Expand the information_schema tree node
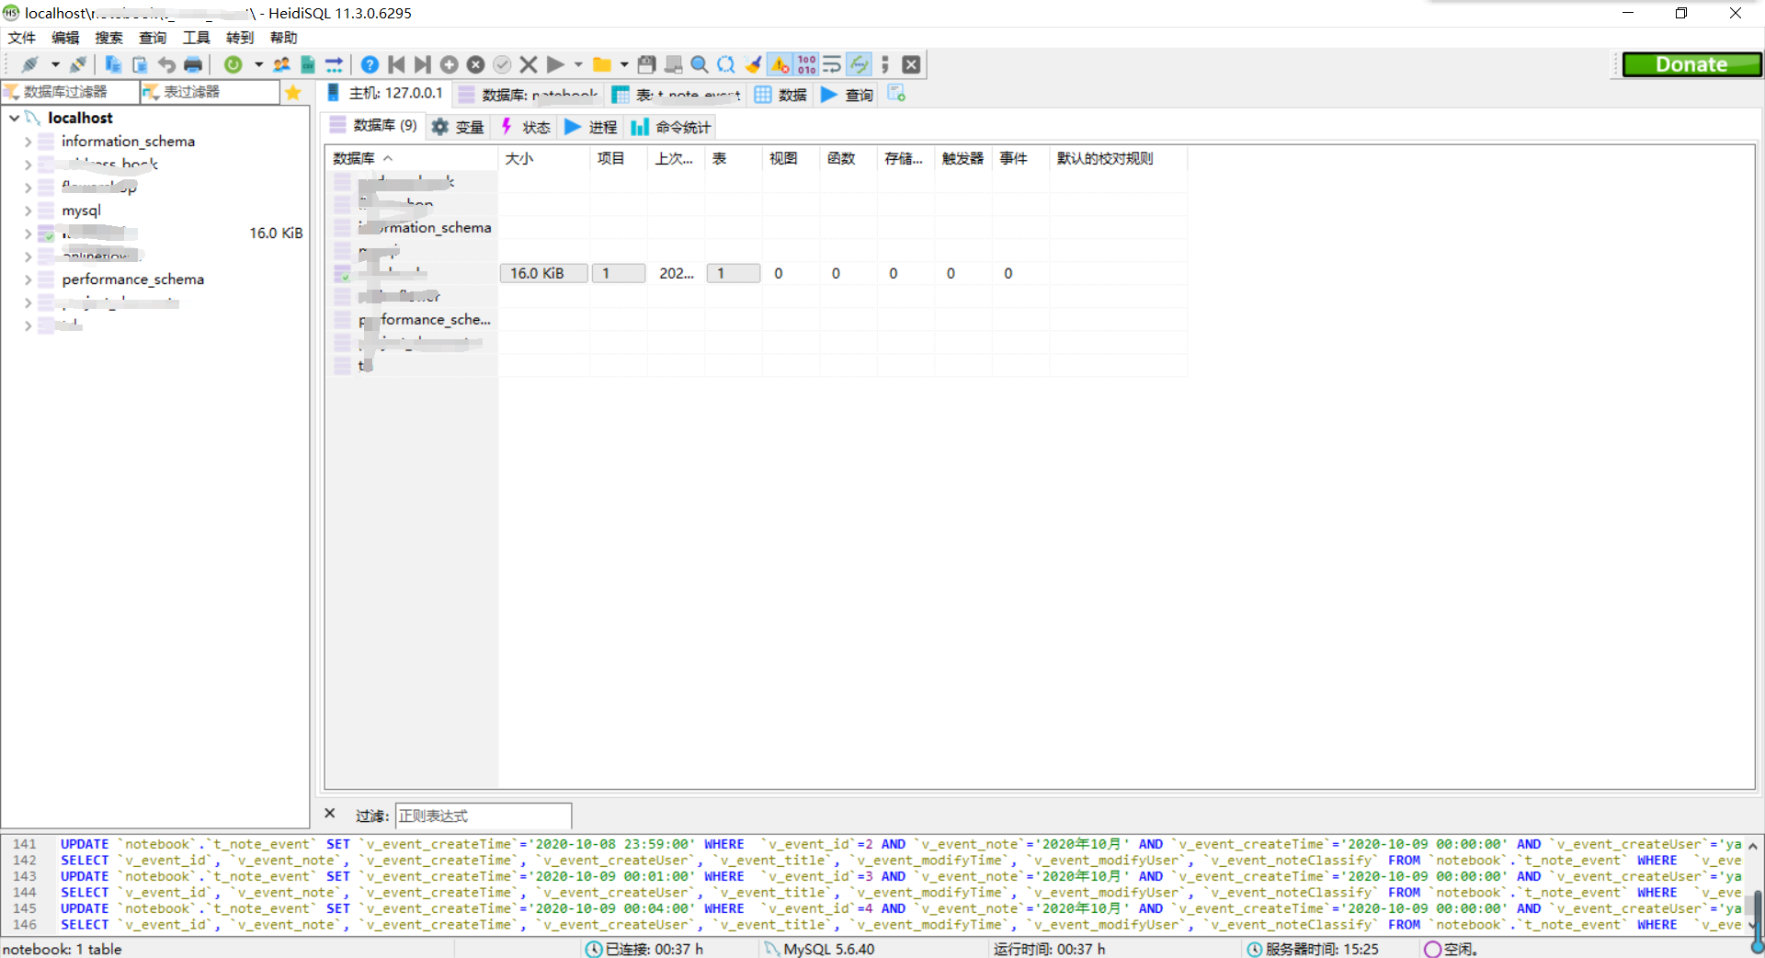This screenshot has width=1765, height=958. point(28,142)
